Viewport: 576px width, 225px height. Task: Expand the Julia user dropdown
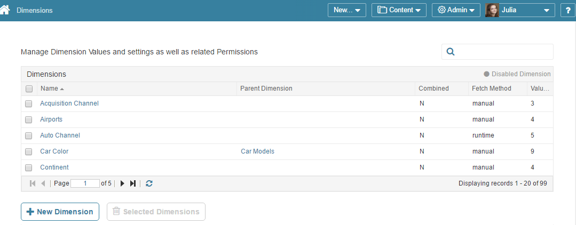coord(520,10)
